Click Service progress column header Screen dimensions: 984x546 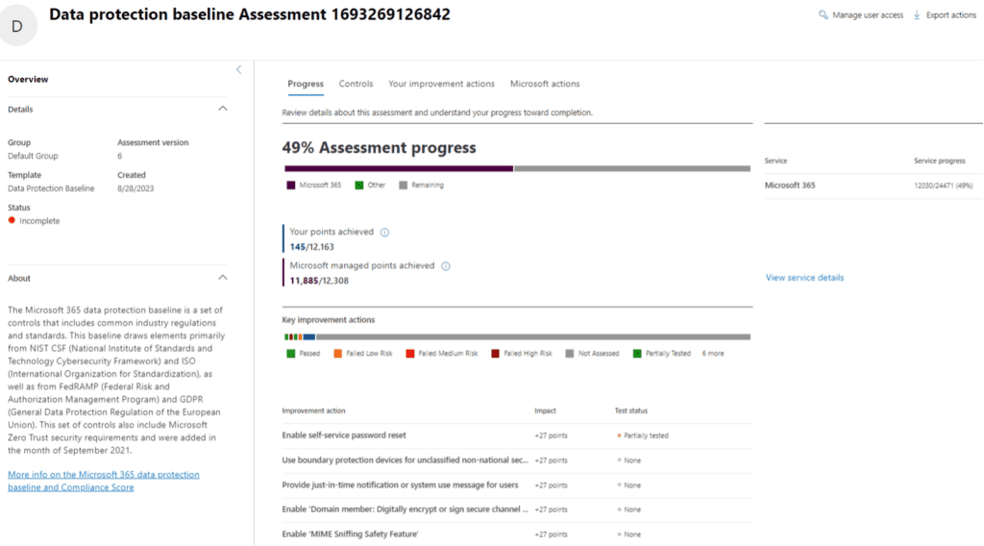coord(940,161)
